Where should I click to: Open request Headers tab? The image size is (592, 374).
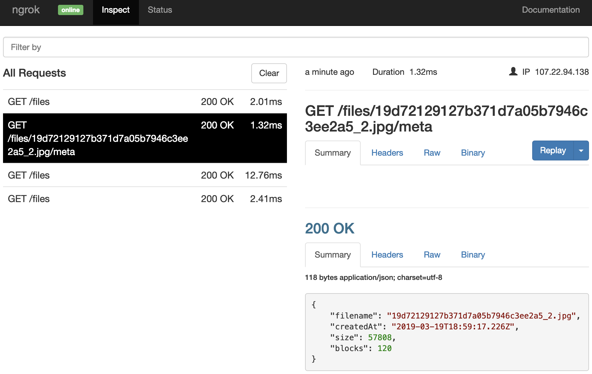click(387, 153)
